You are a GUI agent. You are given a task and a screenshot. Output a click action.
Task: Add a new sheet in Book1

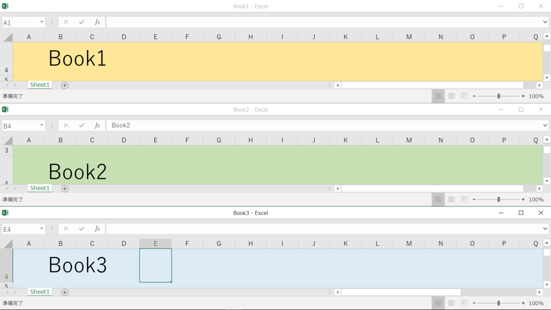tap(65, 85)
